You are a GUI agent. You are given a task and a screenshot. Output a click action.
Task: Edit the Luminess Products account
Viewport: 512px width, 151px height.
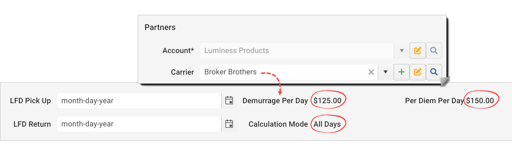coord(418,50)
